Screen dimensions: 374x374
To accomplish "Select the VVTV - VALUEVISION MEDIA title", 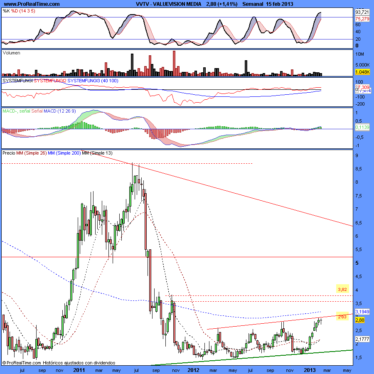I will pos(169,4).
